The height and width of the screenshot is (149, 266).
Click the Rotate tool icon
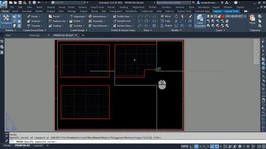coord(176,17)
